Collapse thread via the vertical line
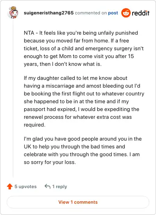This screenshot has height=215, width=156. [x=13, y=98]
